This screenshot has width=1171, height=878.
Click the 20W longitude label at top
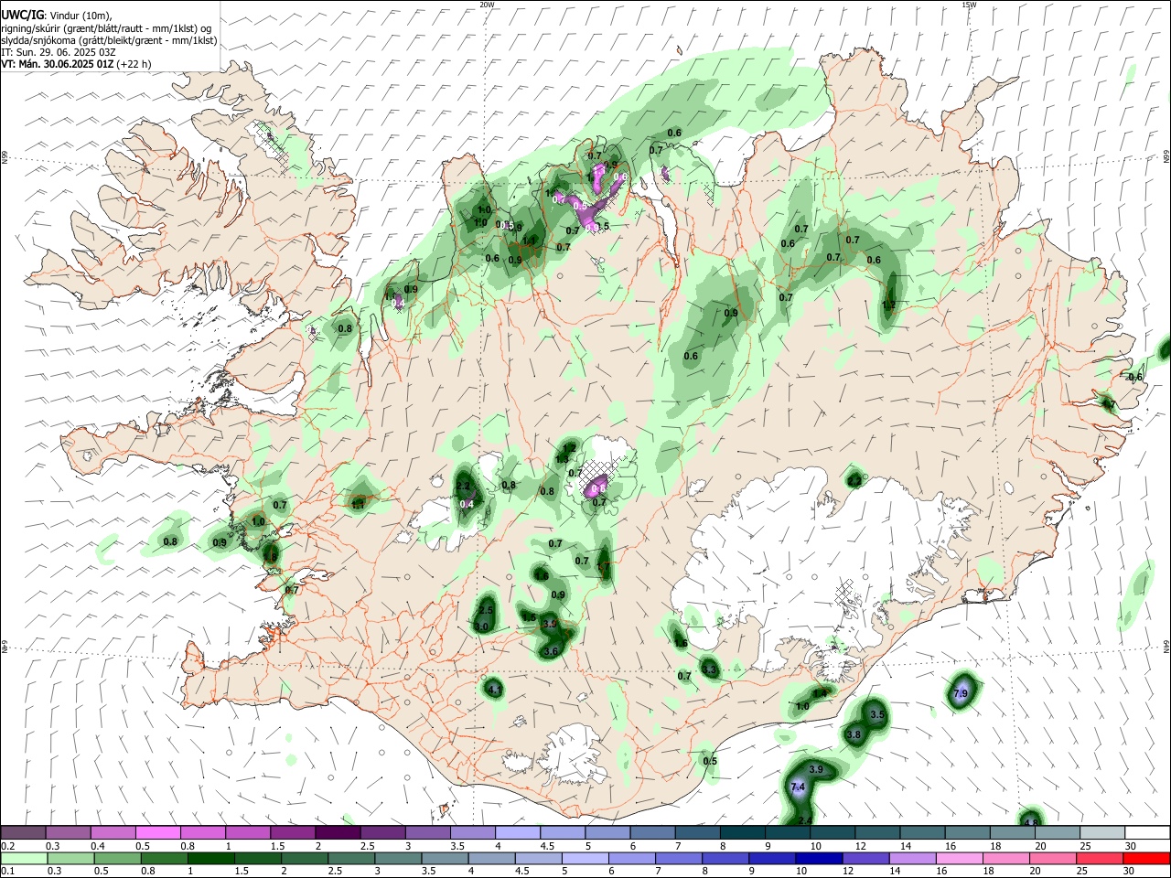point(487,5)
